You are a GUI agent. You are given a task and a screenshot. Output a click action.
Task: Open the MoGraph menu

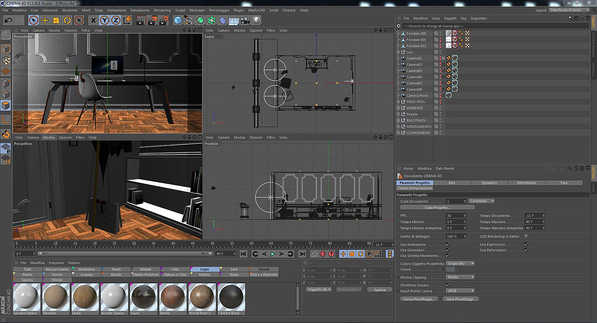pyautogui.click(x=197, y=10)
